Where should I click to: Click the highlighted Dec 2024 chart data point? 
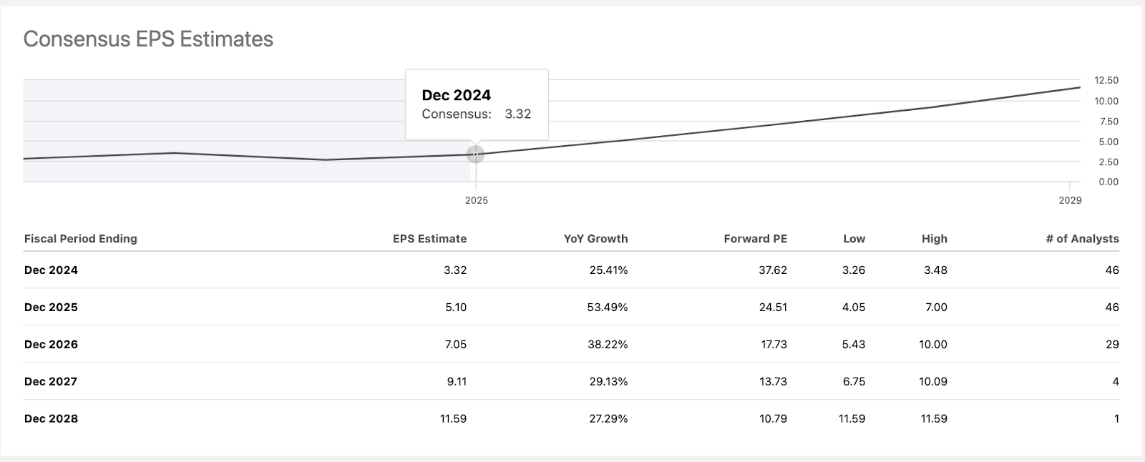(x=476, y=154)
